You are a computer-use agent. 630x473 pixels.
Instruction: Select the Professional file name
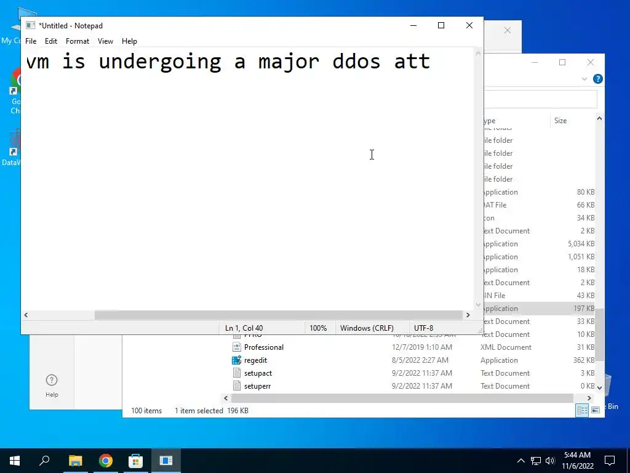(263, 347)
